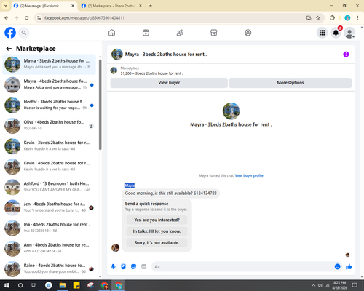The width and height of the screenshot is (364, 291).
Task: Open the site information icon in address bar
Action: coord(39,18)
